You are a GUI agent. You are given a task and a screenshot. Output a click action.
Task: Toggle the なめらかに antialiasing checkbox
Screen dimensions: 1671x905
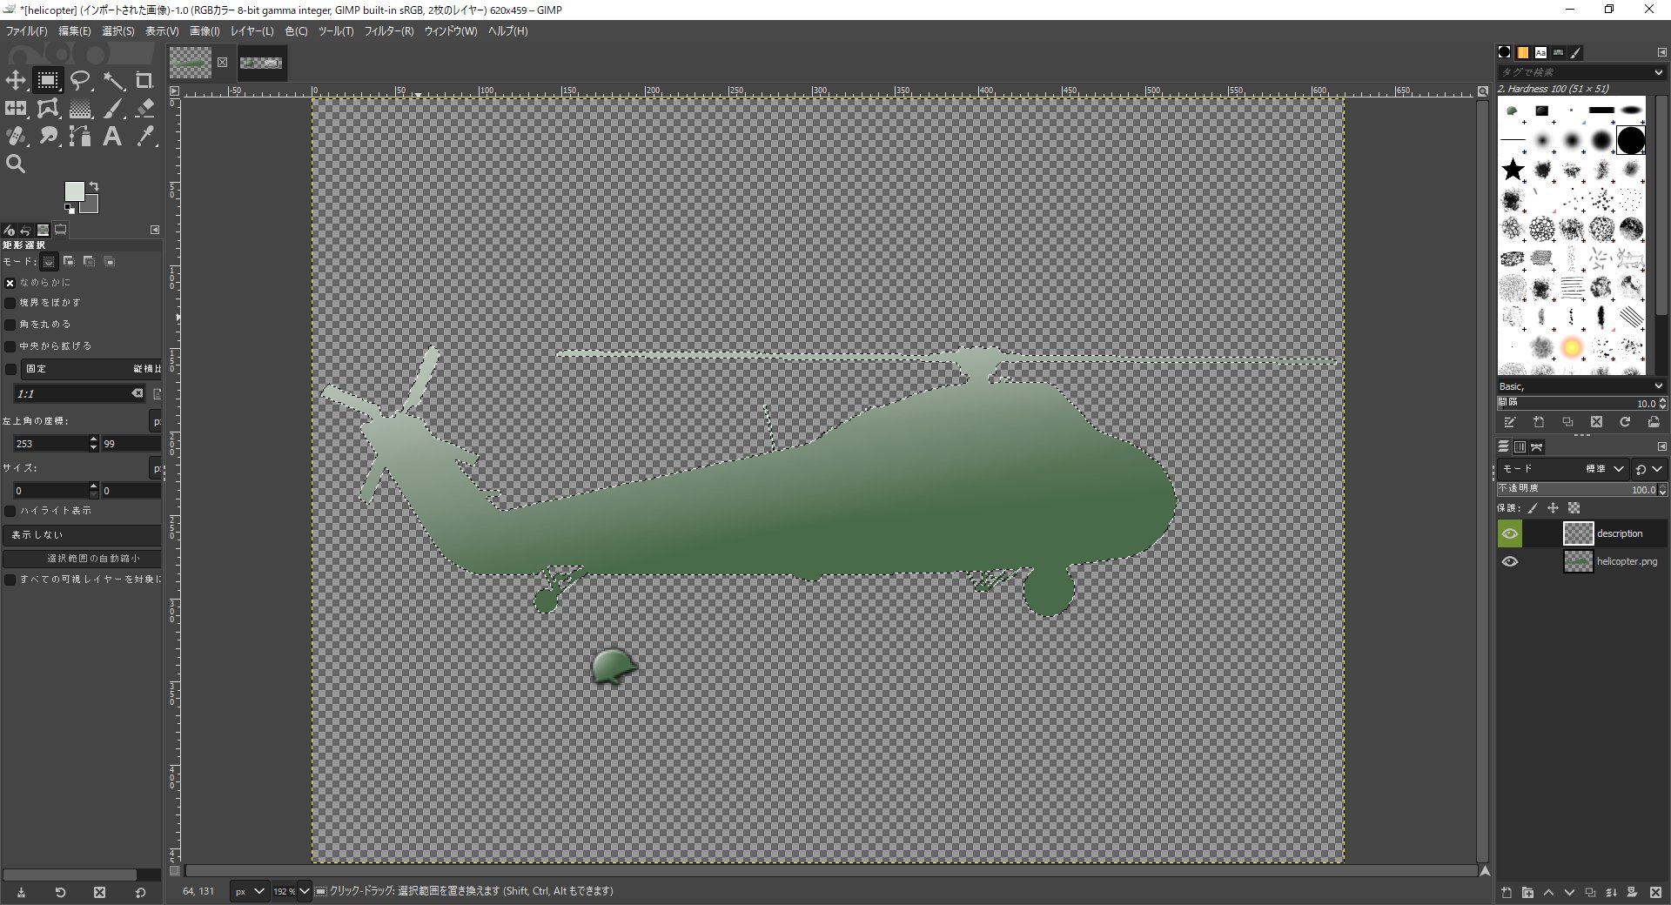click(10, 283)
